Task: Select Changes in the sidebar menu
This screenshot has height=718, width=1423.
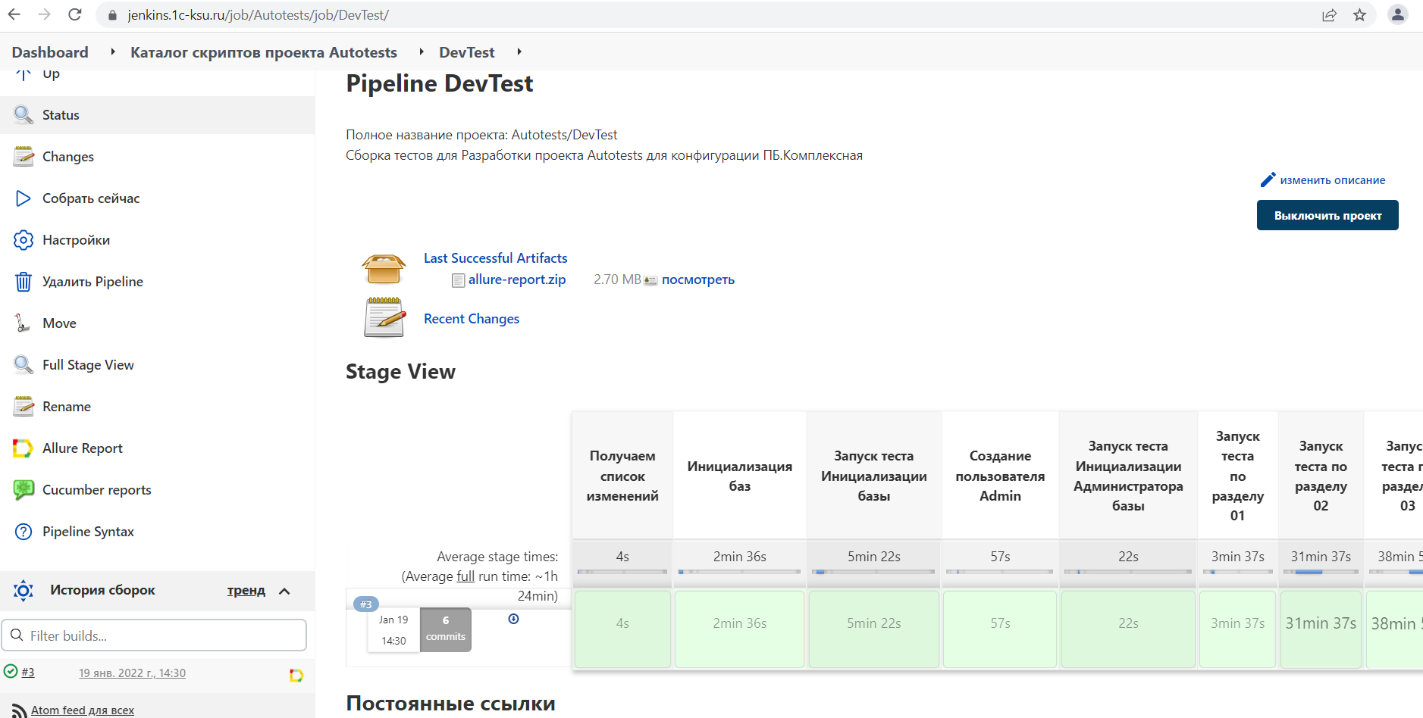Action: (68, 157)
